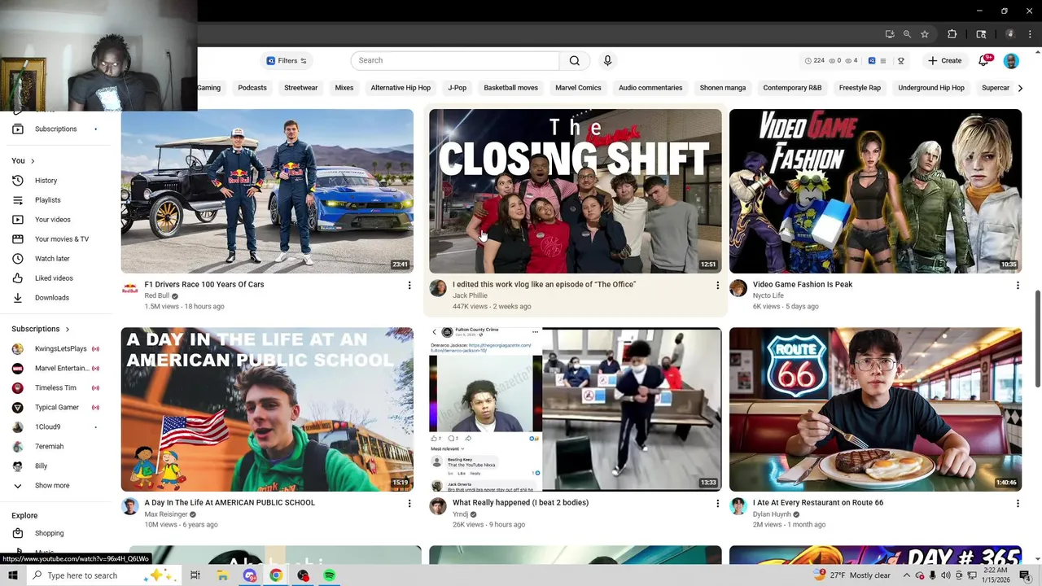Open the Billy channel
Screen dimensions: 1042x586
[55, 466]
